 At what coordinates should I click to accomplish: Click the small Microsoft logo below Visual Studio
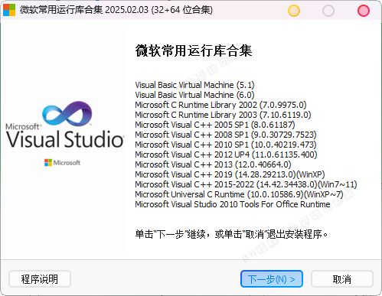pos(62,163)
